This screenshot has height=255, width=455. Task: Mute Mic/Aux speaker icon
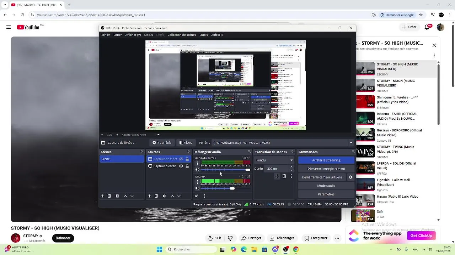point(197,188)
